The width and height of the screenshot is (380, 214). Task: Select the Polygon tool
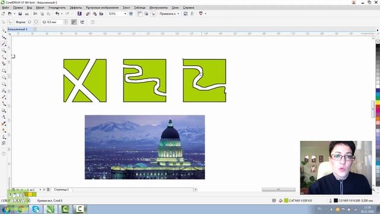[4, 84]
